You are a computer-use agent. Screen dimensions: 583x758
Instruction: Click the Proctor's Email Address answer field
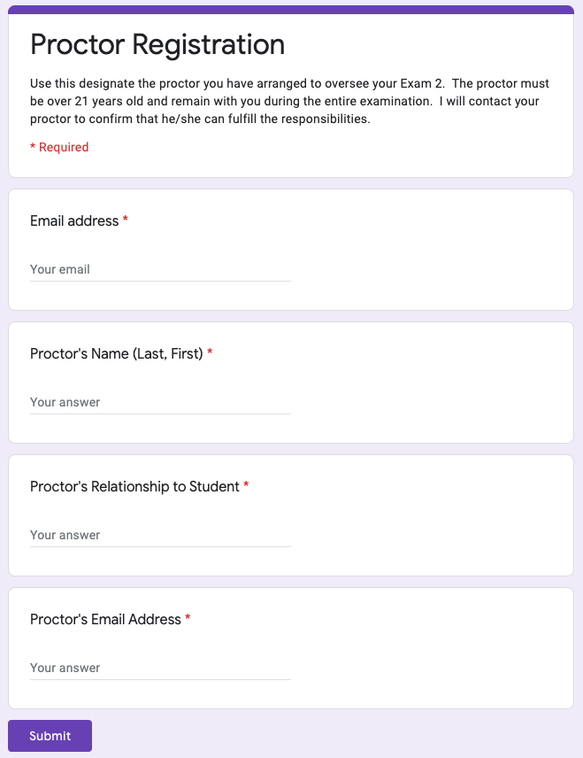coord(159,668)
